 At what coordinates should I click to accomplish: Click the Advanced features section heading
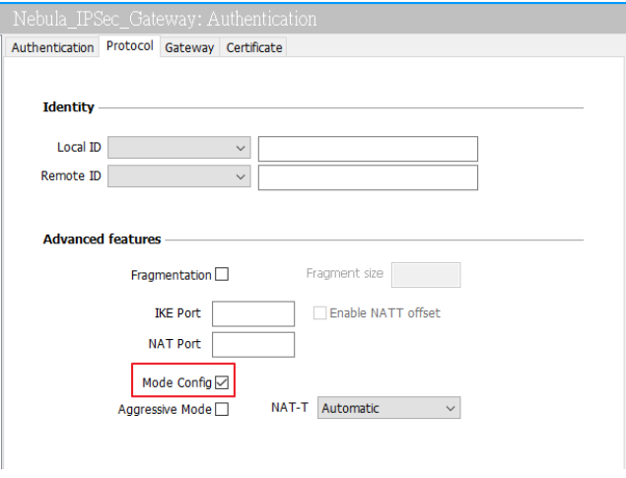pos(102,239)
